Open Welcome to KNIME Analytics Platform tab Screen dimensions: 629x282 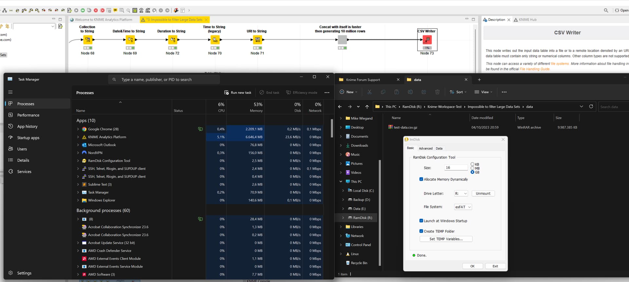[101, 20]
